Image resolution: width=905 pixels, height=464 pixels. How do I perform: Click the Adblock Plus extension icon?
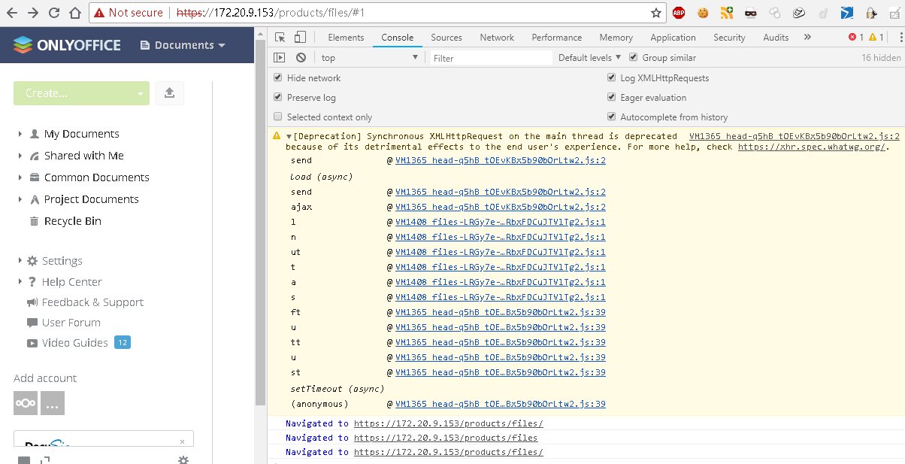(x=679, y=13)
